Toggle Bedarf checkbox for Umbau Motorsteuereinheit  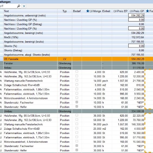click(x=77, y=141)
